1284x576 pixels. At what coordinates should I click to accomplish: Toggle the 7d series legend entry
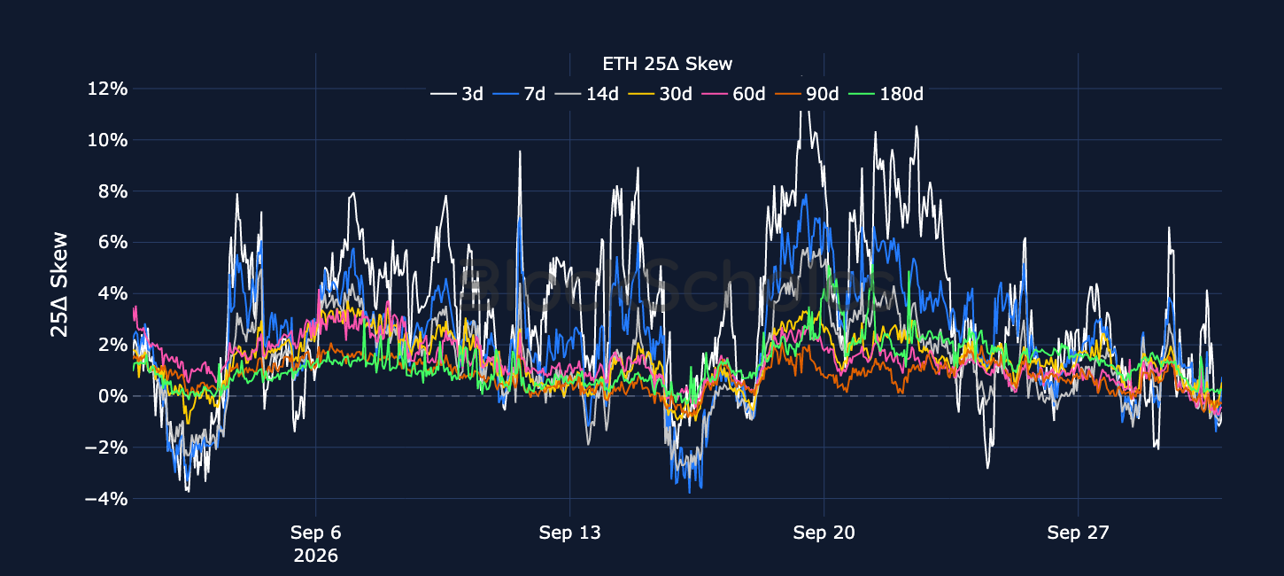click(519, 93)
